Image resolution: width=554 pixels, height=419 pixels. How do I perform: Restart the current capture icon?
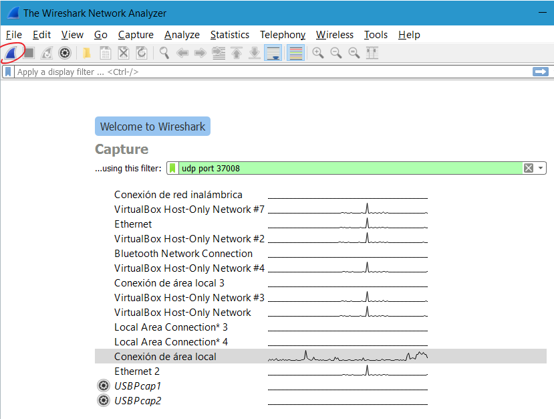point(47,53)
